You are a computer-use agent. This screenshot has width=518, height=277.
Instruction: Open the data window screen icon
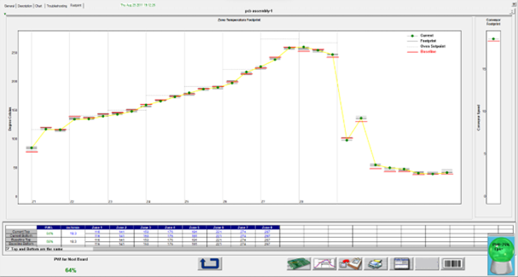400,263
